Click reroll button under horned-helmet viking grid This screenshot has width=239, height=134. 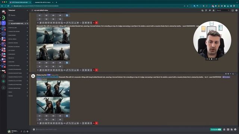pyautogui.click(x=67, y=116)
